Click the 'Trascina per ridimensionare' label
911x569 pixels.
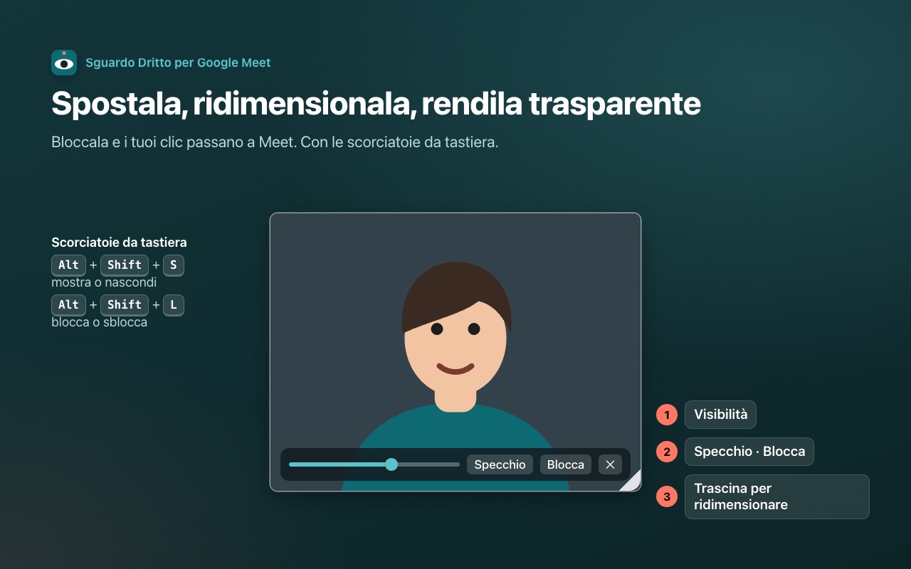pos(777,496)
